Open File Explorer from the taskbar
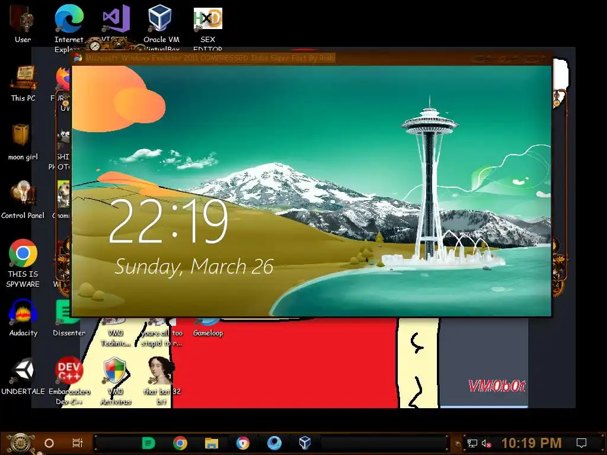This screenshot has height=455, width=607. click(x=212, y=443)
